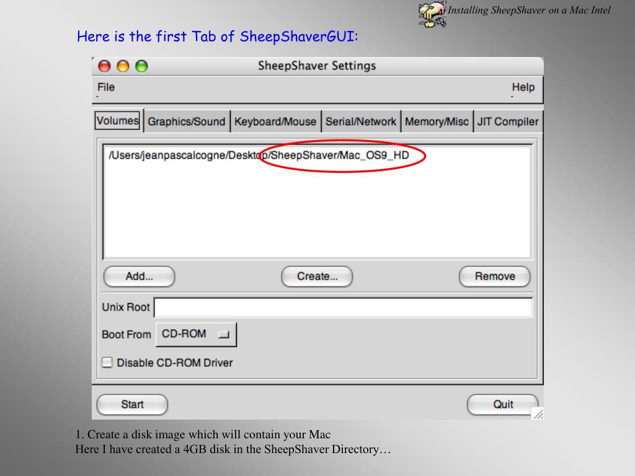This screenshot has width=635, height=476.
Task: Click the window resize grip corner
Action: pos(538,413)
